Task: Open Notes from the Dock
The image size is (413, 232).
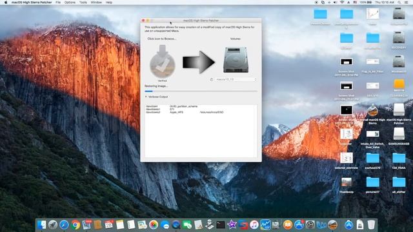Action: (120, 225)
